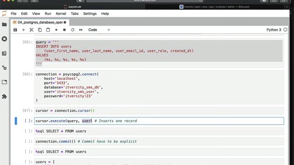Viewport: 294px width, 165px height.
Task: Select the 04_postgres_database_oper notebook tab
Action: [40, 22]
